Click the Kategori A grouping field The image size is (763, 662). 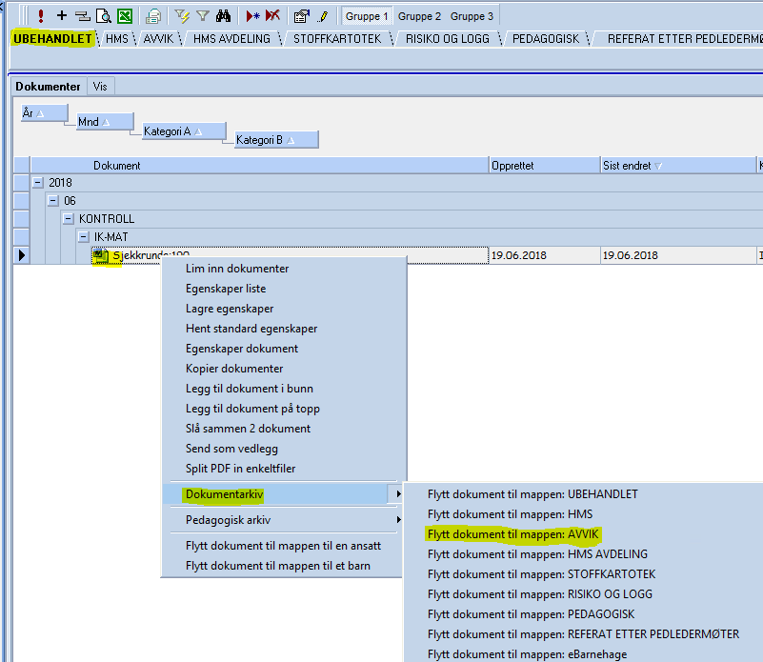[184, 130]
